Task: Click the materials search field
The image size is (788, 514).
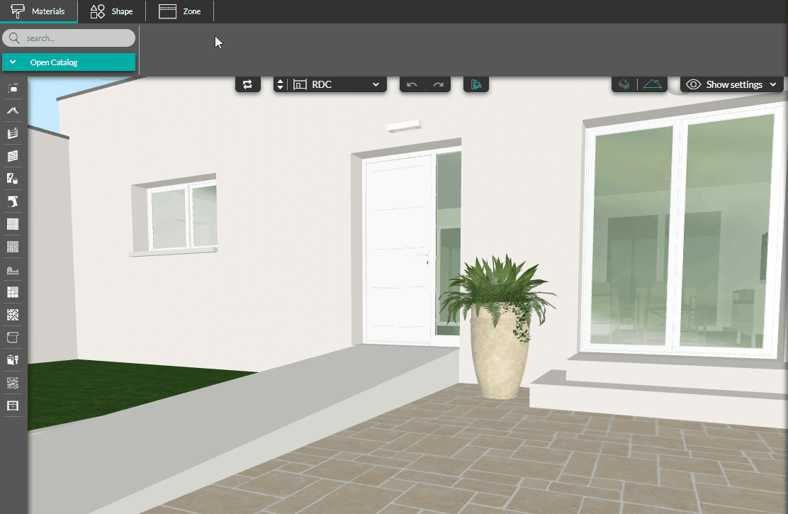Action: [x=69, y=38]
